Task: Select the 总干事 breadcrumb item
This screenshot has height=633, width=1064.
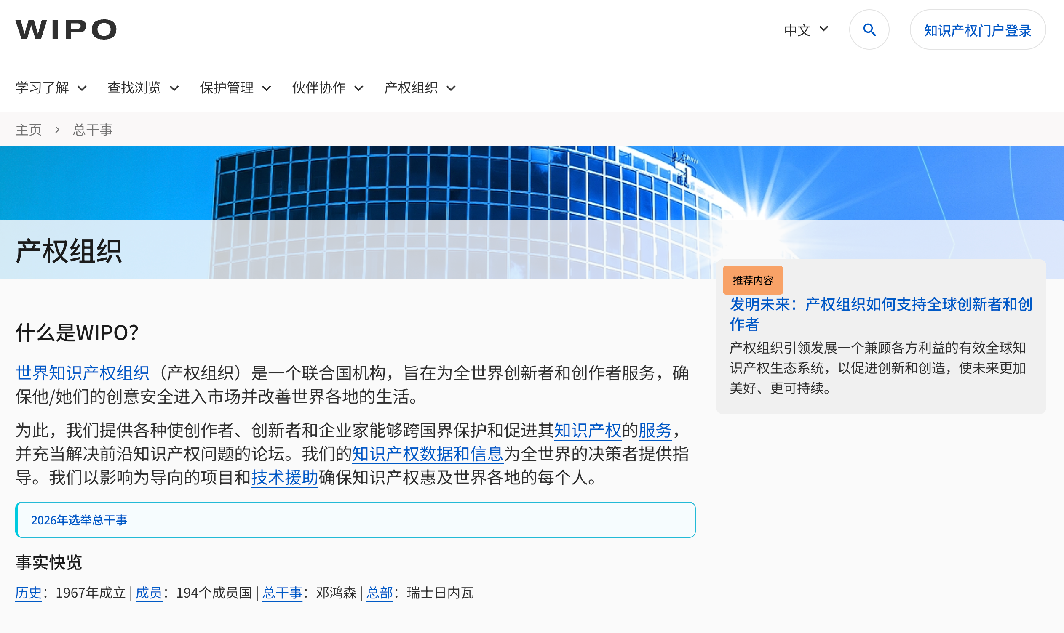Action: click(x=93, y=129)
